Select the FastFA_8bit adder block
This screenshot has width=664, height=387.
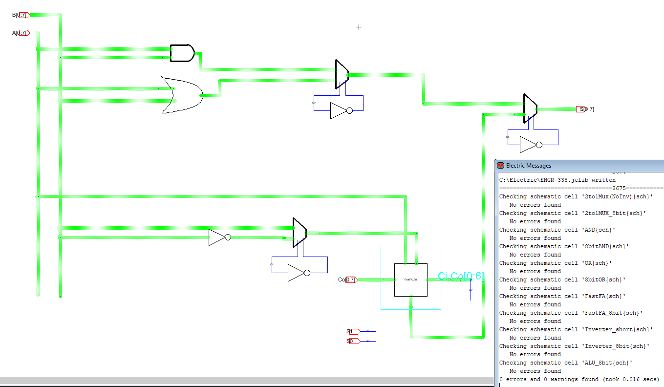click(x=410, y=279)
